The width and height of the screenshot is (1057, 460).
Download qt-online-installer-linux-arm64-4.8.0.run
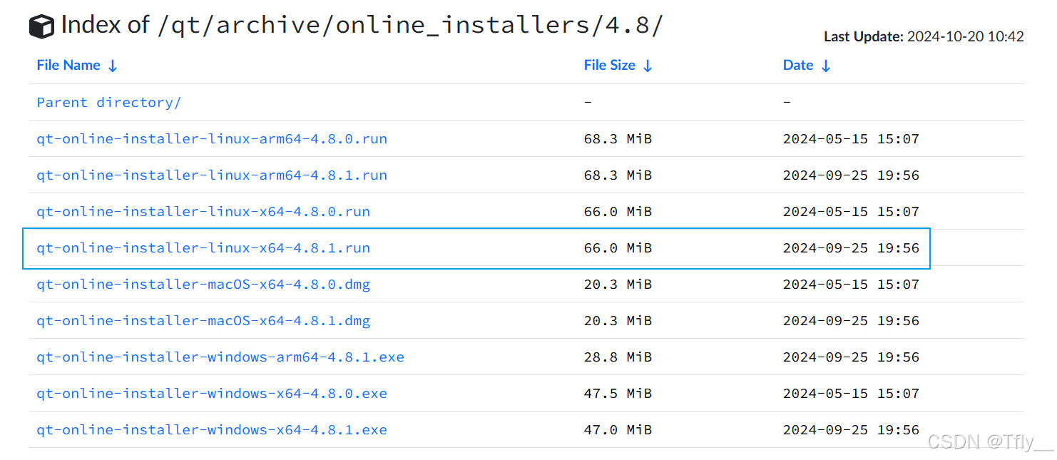[212, 139]
